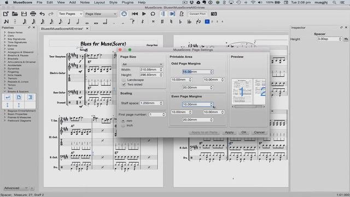Create a new score with toolbar icon
This screenshot has height=197, width=350.
pyautogui.click(x=6, y=14)
